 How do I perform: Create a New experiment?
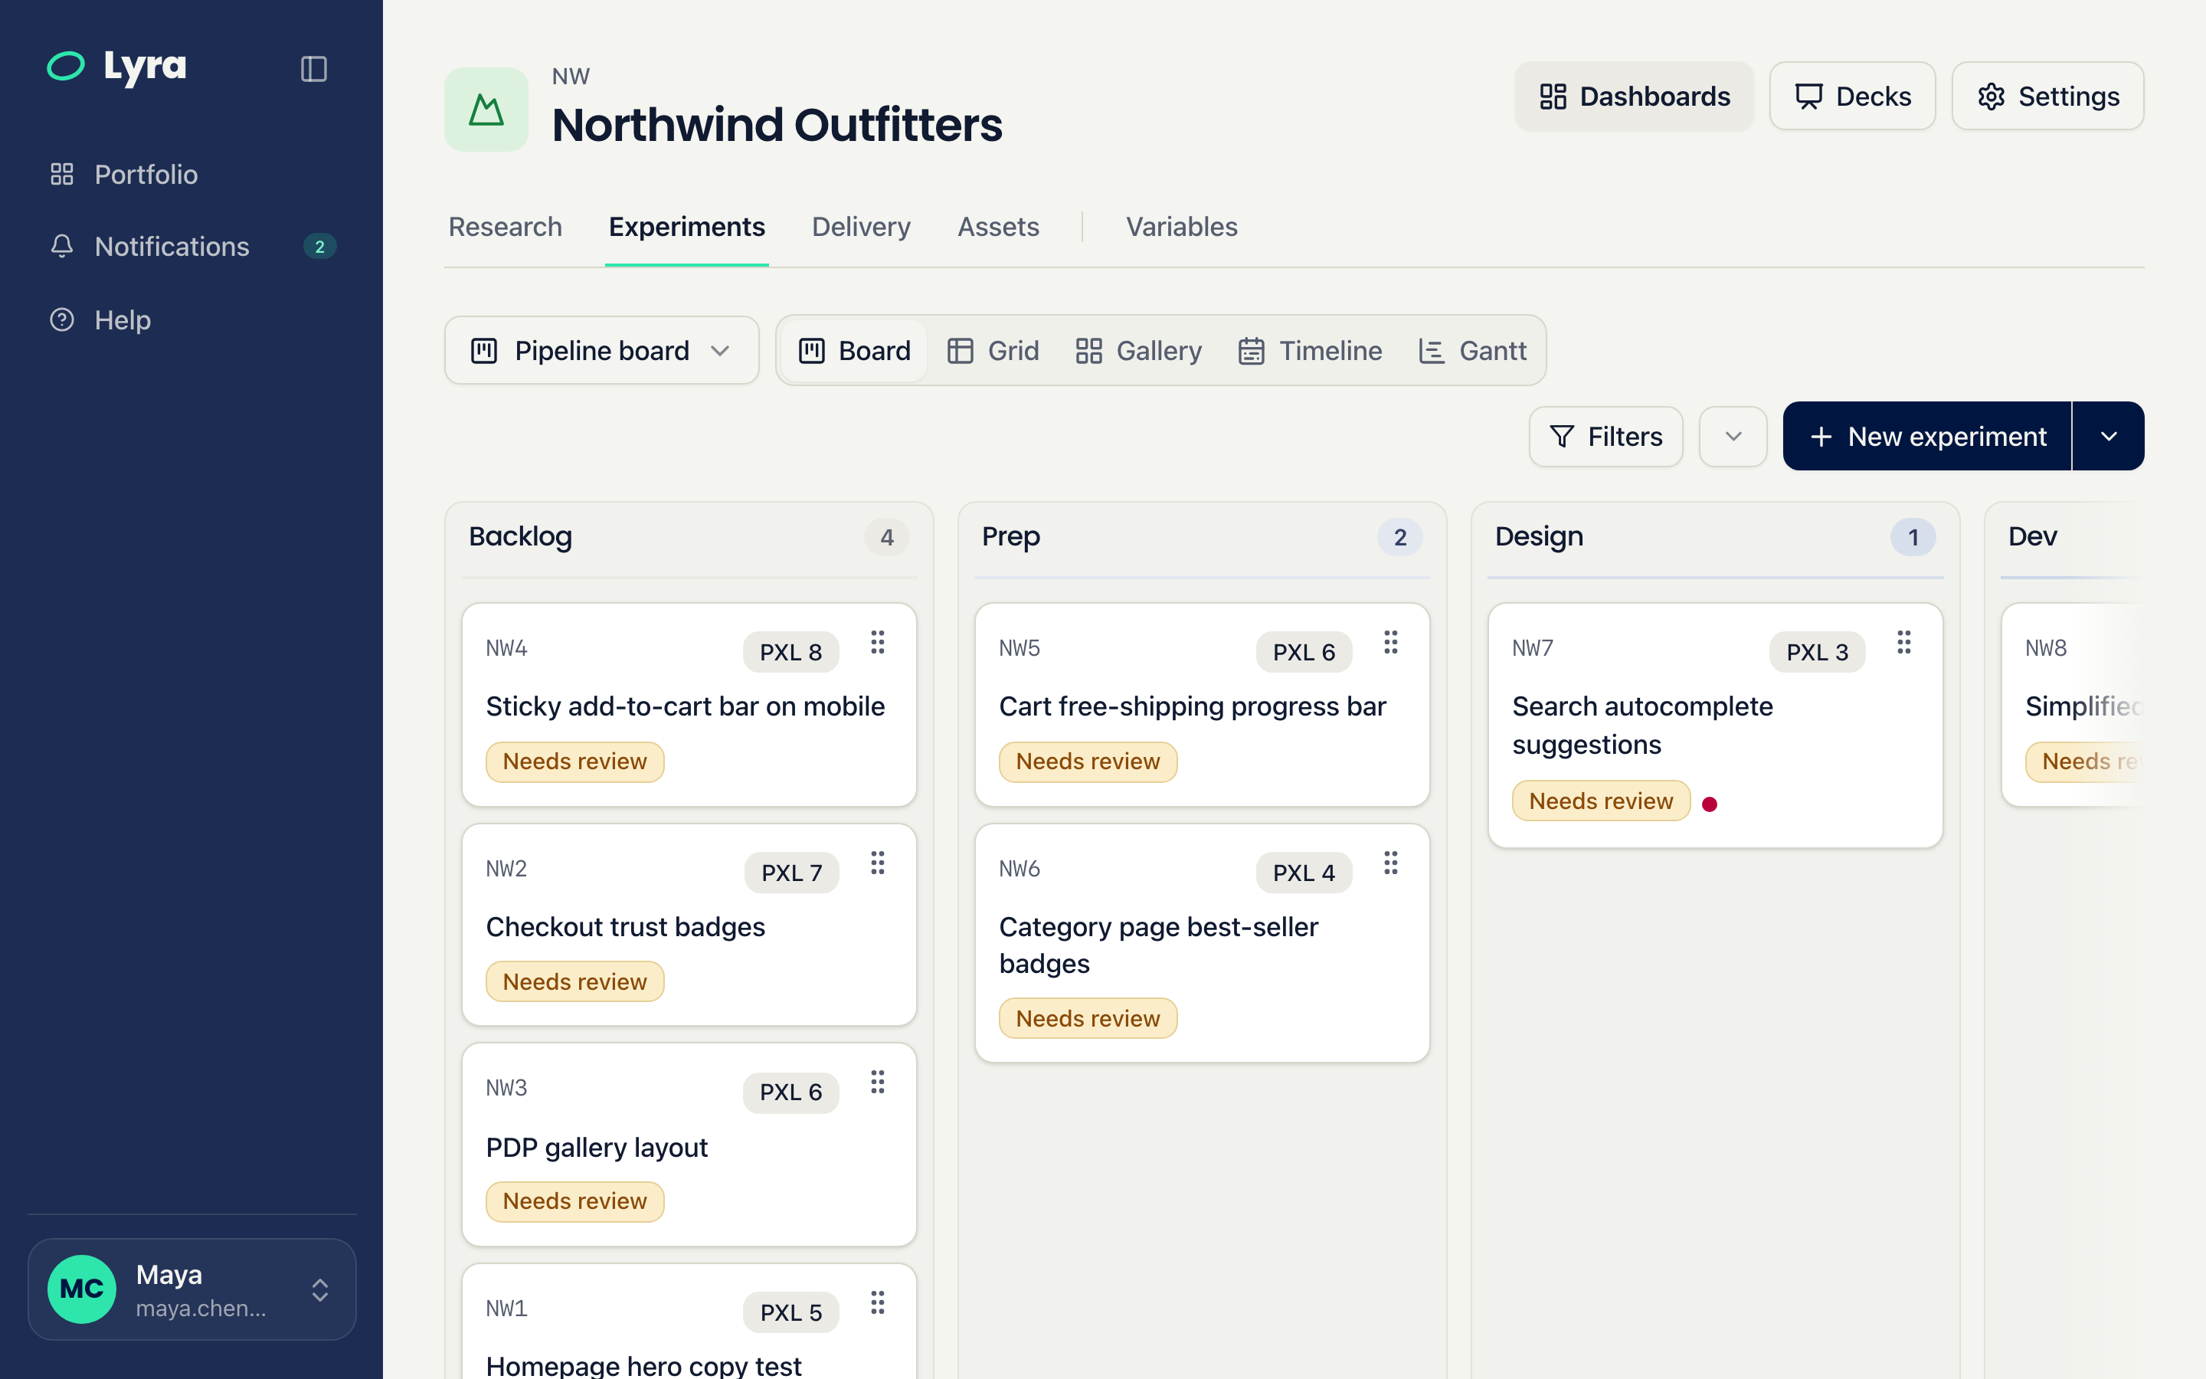pos(1927,437)
